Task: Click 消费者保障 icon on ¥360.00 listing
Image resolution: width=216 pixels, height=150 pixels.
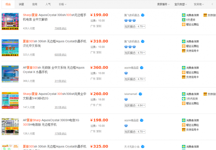Action: tap(184, 68)
